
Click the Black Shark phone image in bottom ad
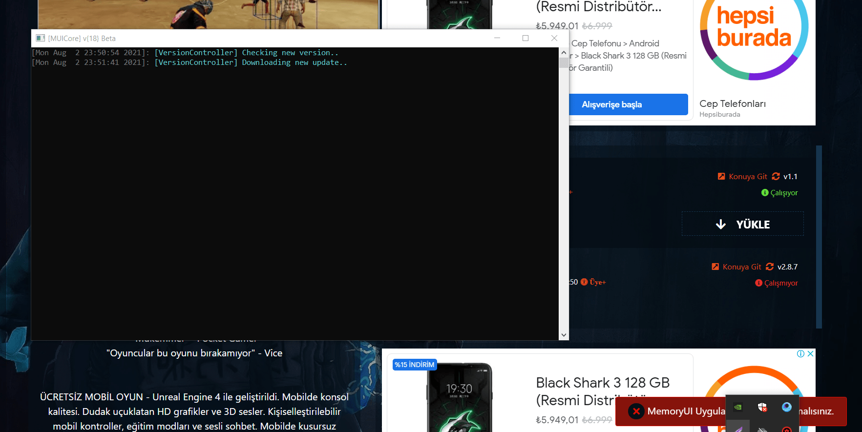click(x=459, y=397)
